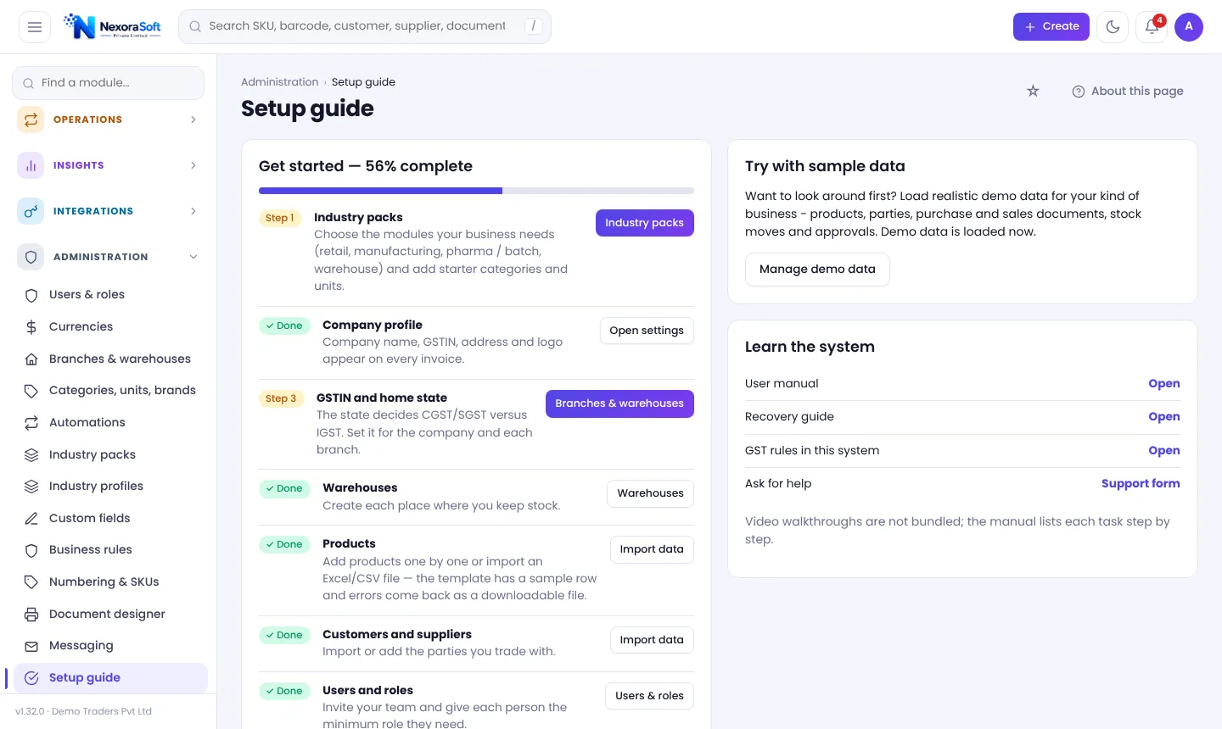Expand the Integrations section chevron

pyautogui.click(x=193, y=211)
